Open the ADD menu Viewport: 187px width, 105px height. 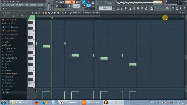[x=13, y=5]
